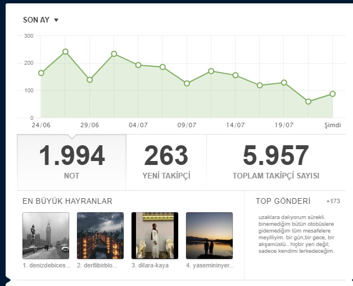Open the 5.957 TOPLAM TAKİPÇİ SAYISI tab
353x286 pixels.
(x=276, y=162)
